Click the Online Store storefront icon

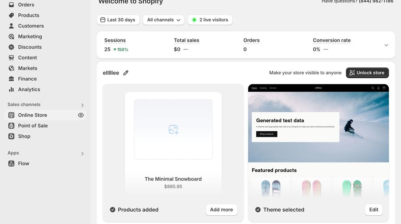[x=11, y=115]
